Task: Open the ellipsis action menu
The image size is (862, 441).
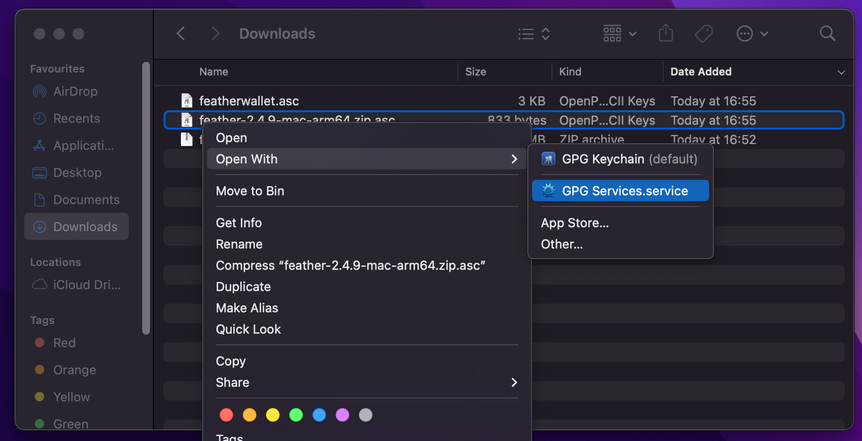Action: click(745, 33)
